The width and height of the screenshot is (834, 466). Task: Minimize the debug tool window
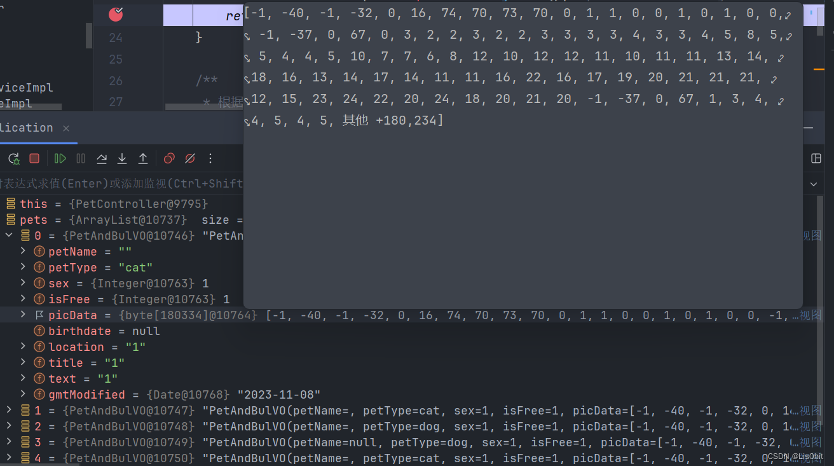click(809, 128)
